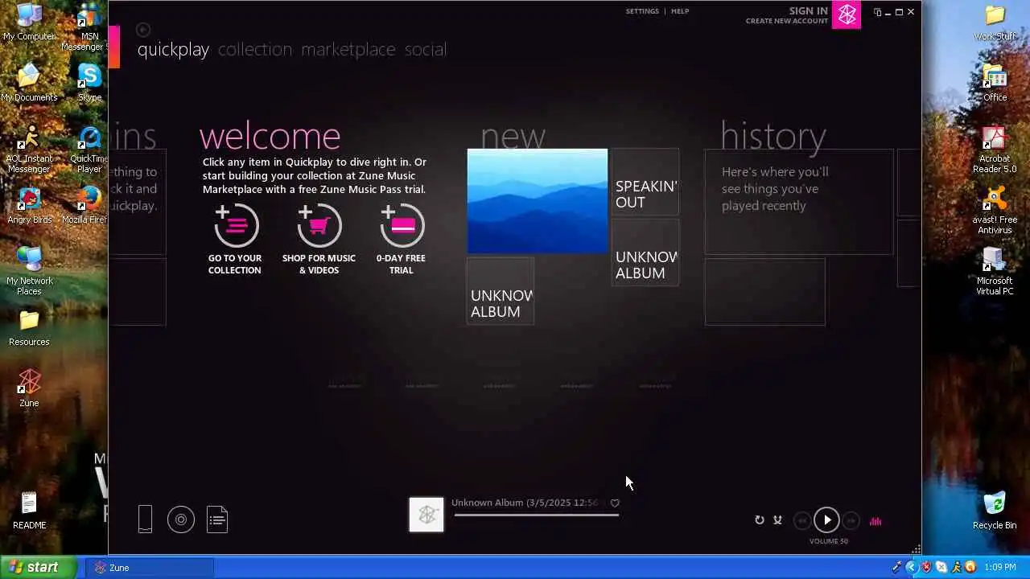Click the Volume 50 label
1030x579 pixels.
click(828, 541)
